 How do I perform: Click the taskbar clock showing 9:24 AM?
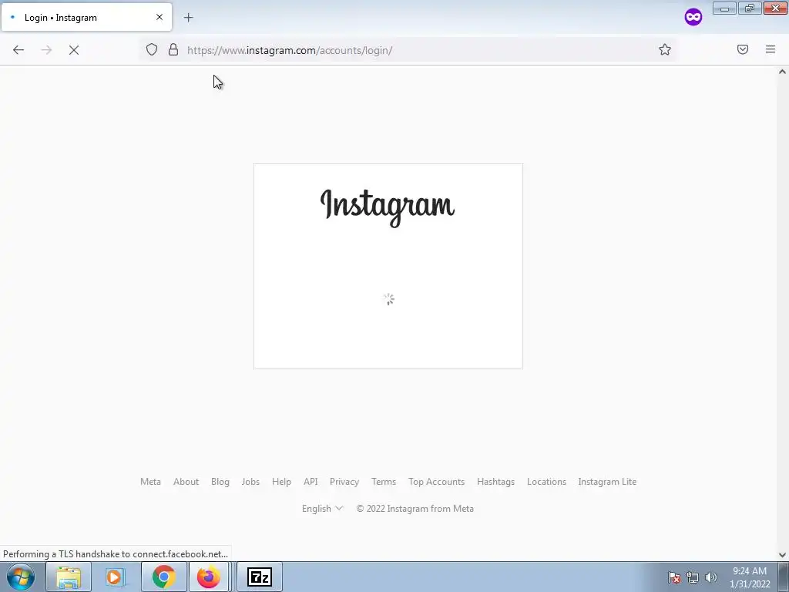pyautogui.click(x=750, y=577)
